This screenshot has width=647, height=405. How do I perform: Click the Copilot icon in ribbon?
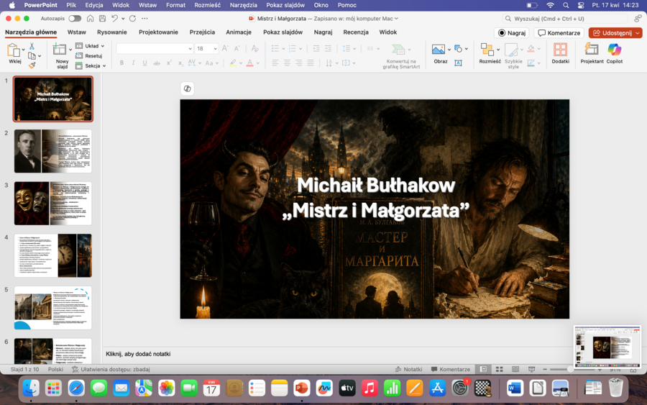(614, 50)
